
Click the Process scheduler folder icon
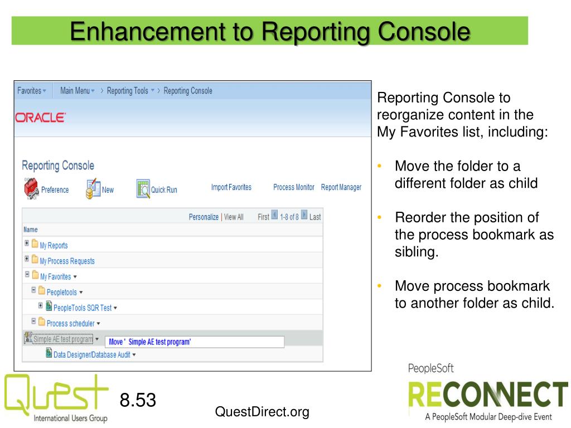click(42, 322)
